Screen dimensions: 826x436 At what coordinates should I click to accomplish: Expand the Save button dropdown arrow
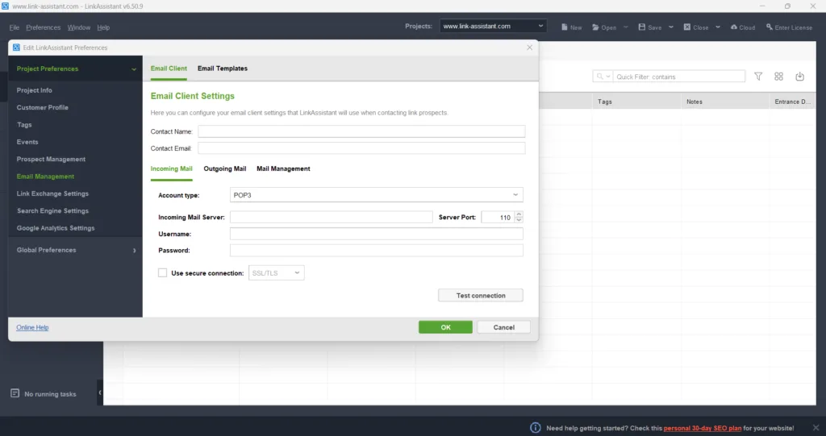coord(671,27)
